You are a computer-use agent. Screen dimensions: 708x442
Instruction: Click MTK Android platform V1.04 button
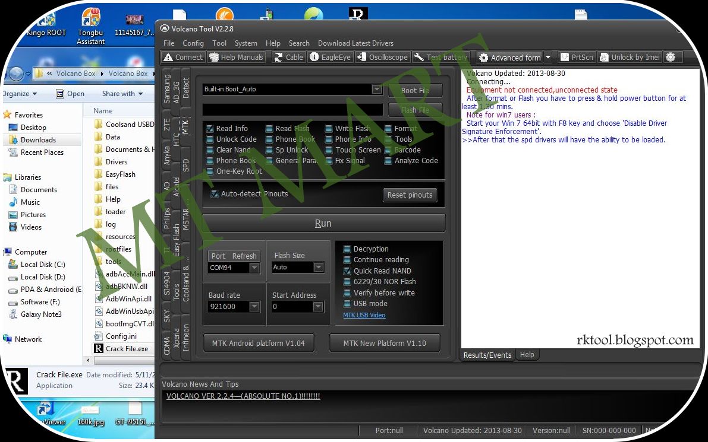258,344
